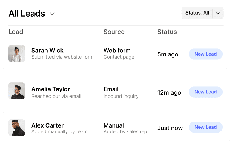Screen dimensions: 230x143
Task: Select the Web form source cell
Action: click(x=117, y=51)
